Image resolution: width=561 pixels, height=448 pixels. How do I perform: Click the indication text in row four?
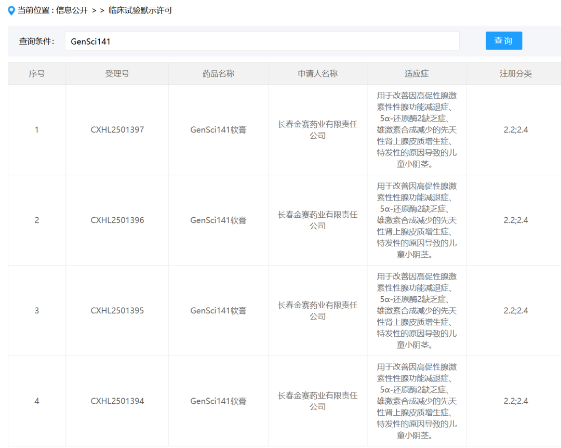[x=416, y=401]
